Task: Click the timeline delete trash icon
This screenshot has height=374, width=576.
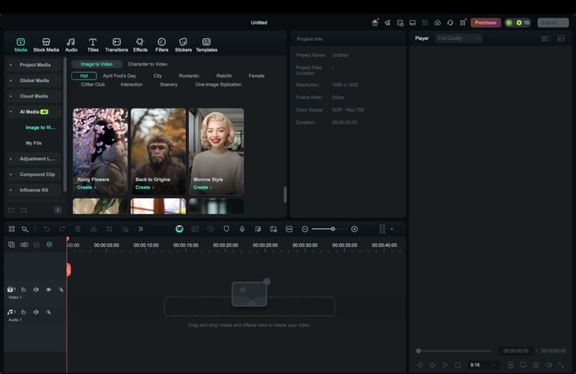Action: point(78,229)
